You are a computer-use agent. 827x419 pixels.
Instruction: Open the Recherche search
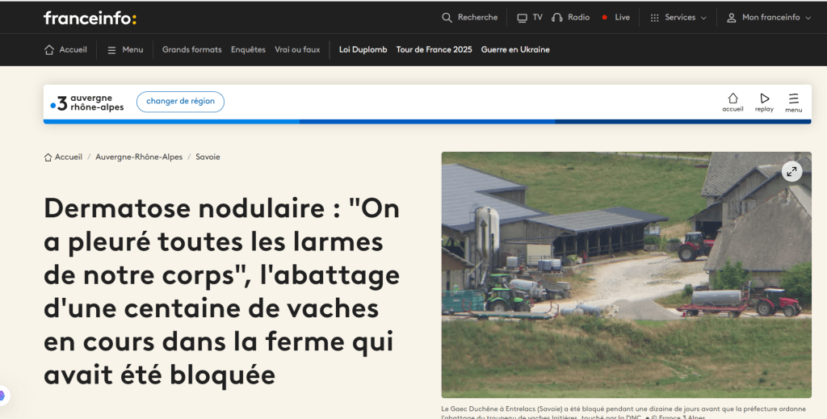469,18
